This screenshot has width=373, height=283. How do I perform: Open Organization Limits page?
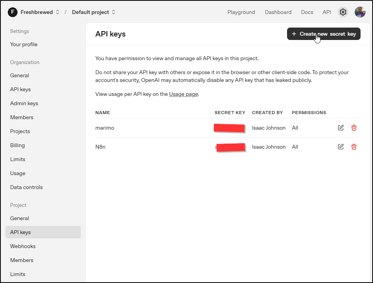pos(18,159)
